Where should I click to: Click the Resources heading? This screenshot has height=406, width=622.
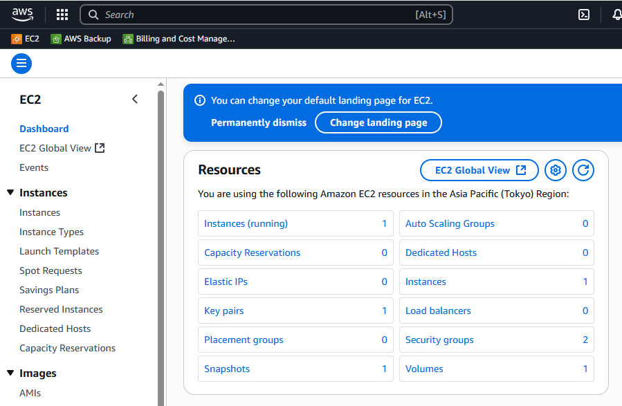coord(229,169)
